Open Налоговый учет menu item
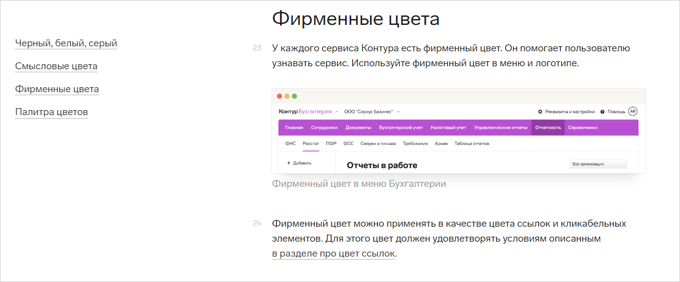The image size is (680, 282). coord(448,128)
